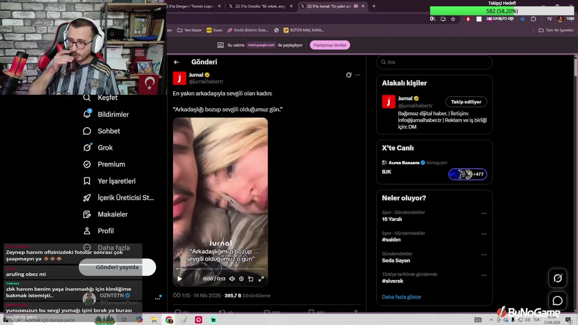Open the browser extensions puzzle icon

pyautogui.click(x=533, y=19)
